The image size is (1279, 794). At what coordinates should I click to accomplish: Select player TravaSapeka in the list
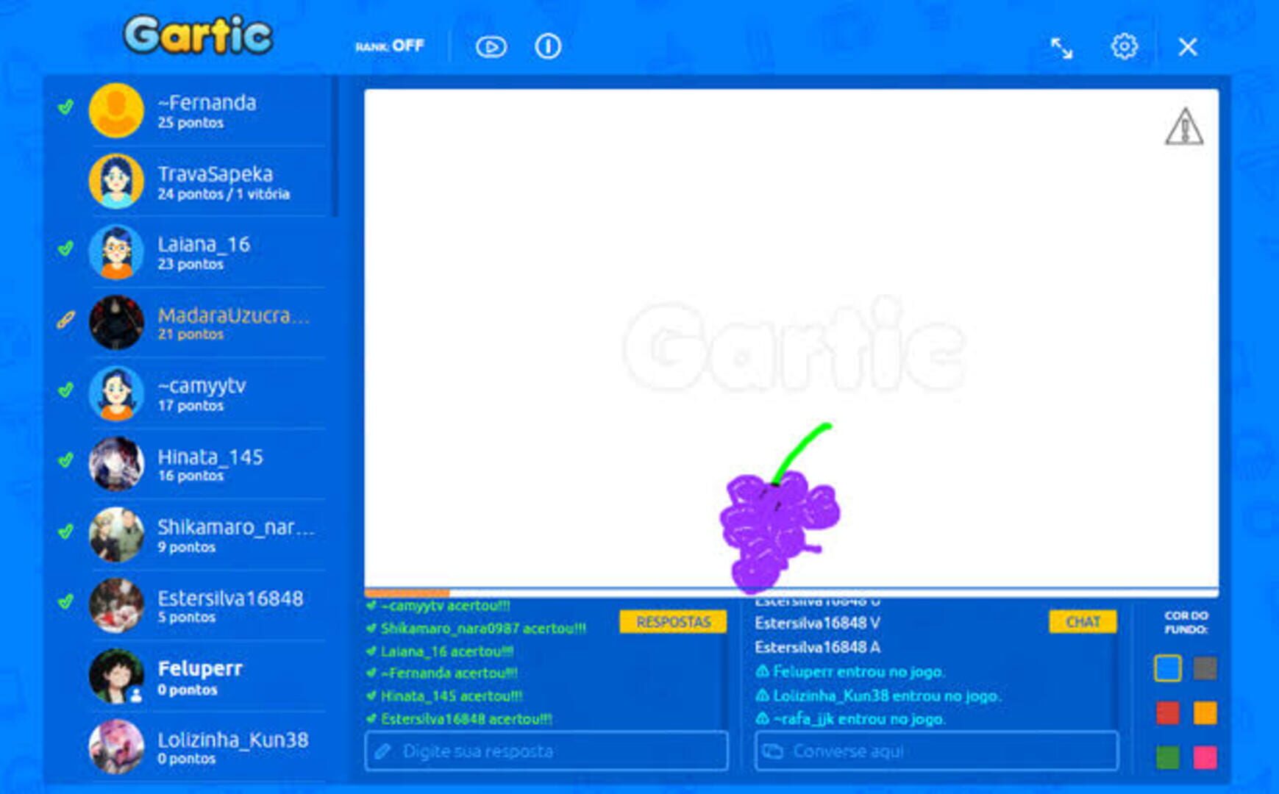(x=207, y=182)
